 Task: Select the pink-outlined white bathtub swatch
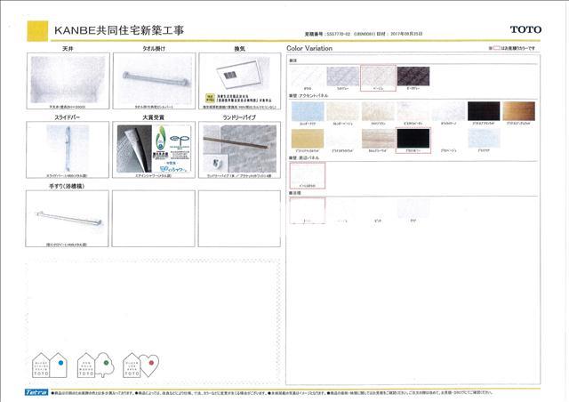(308, 211)
